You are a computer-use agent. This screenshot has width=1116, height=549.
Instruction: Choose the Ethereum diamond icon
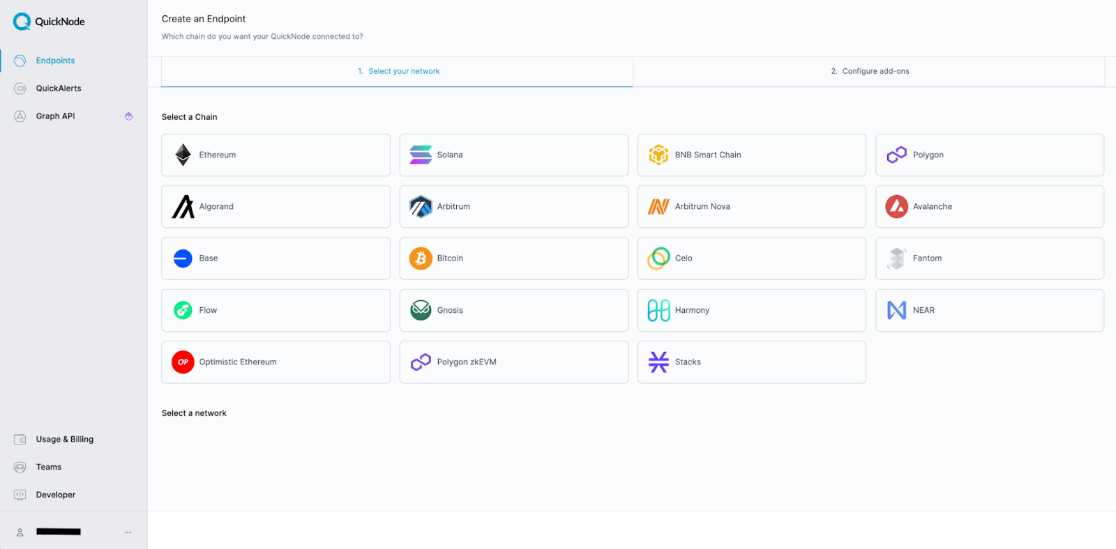point(183,155)
